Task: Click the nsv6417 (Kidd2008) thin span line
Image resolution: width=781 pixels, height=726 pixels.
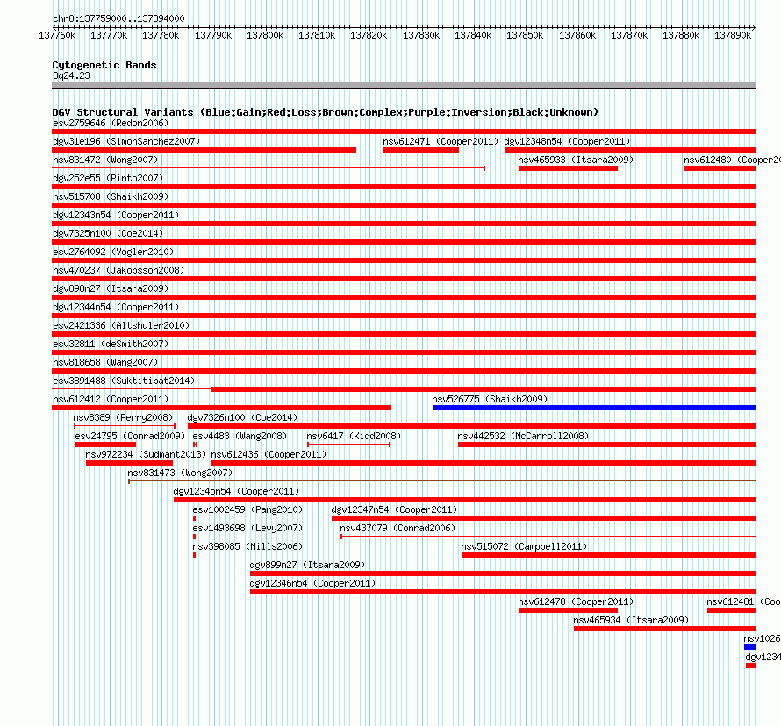Action: pos(348,445)
